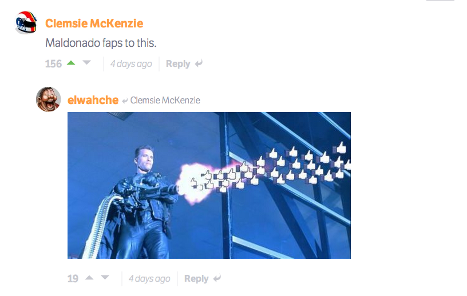Select the 'Maldonado faps to this.' comment text
Screen dimensions: 467x296
(101, 43)
